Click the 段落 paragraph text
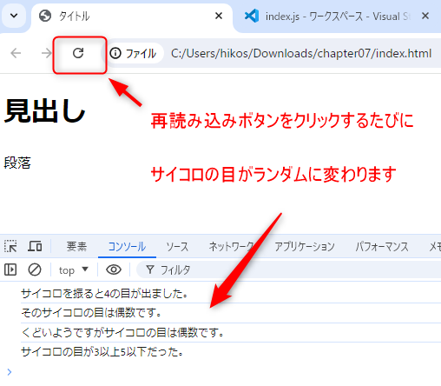 pyautogui.click(x=17, y=163)
